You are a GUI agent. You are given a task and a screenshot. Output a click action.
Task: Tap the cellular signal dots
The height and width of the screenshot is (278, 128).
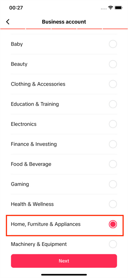(104, 9)
